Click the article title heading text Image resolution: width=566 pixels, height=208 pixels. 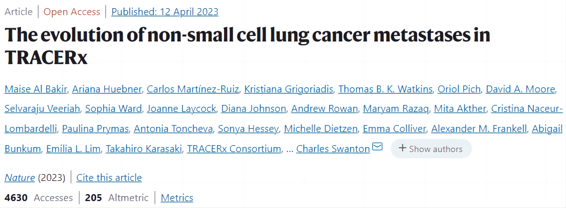point(247,35)
